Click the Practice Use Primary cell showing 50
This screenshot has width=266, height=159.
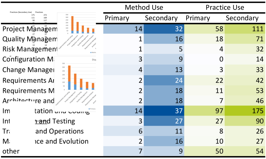click(204, 151)
